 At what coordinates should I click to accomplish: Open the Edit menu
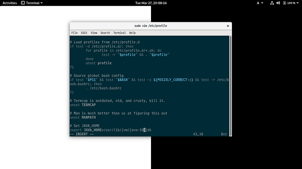[x=84, y=33]
